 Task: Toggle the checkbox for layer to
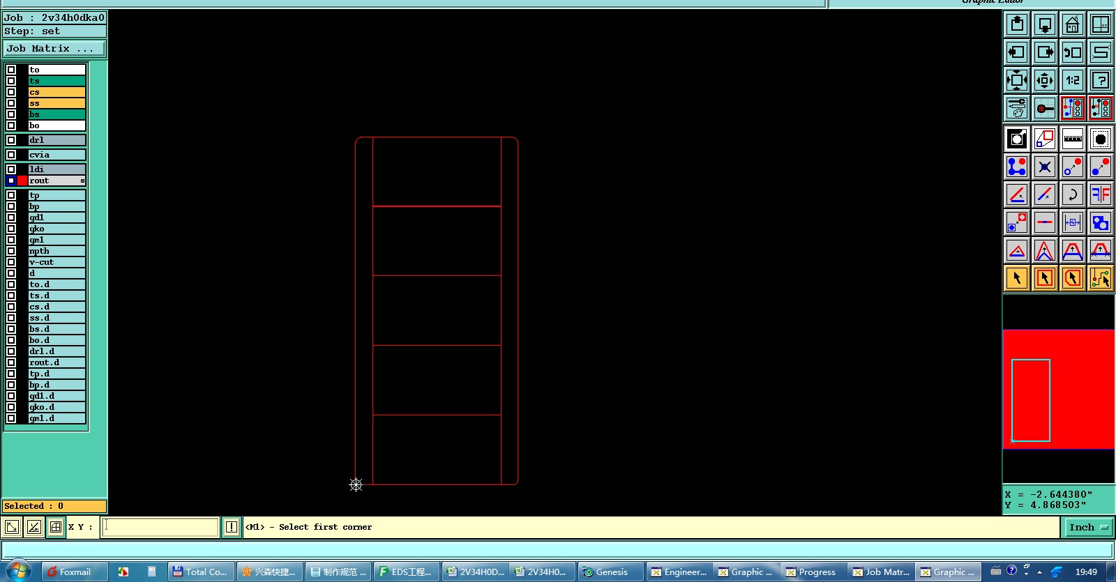pos(11,70)
